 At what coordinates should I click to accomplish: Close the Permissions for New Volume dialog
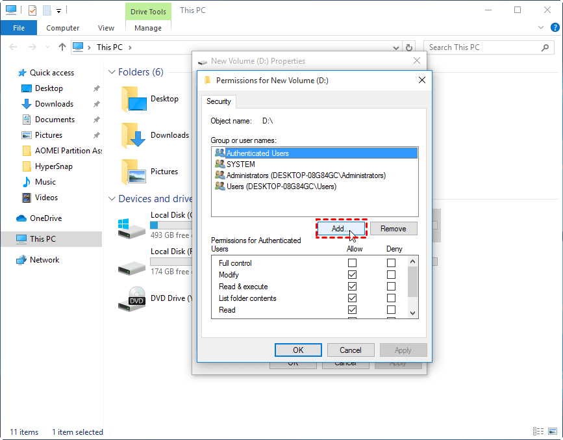pyautogui.click(x=422, y=80)
